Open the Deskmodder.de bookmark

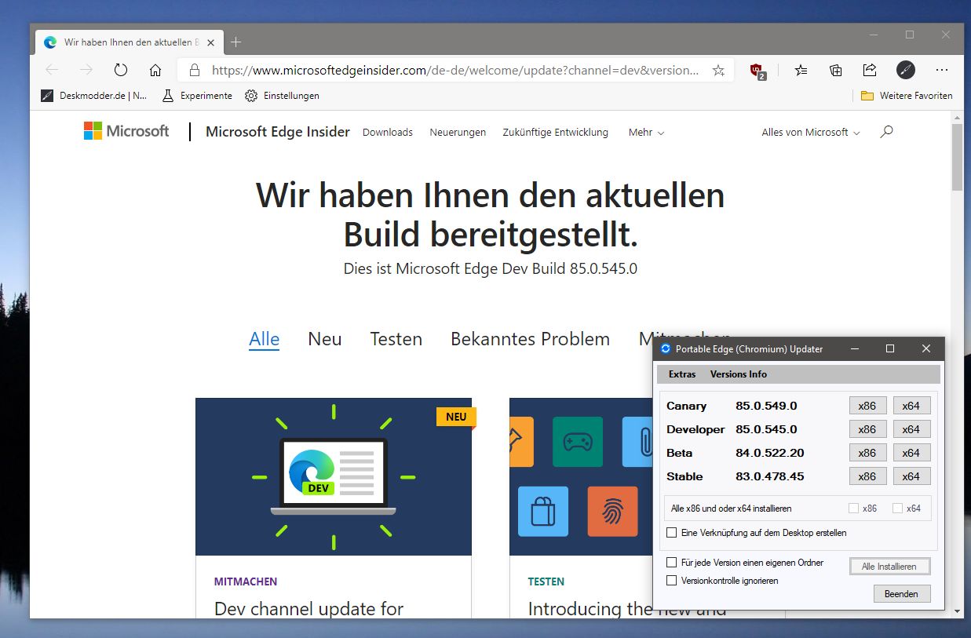[x=96, y=96]
